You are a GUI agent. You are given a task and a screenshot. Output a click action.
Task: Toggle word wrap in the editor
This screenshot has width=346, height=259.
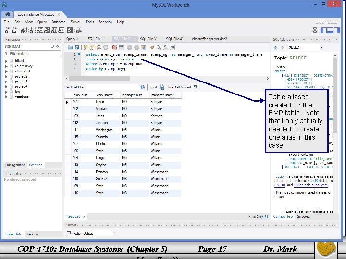(173, 47)
